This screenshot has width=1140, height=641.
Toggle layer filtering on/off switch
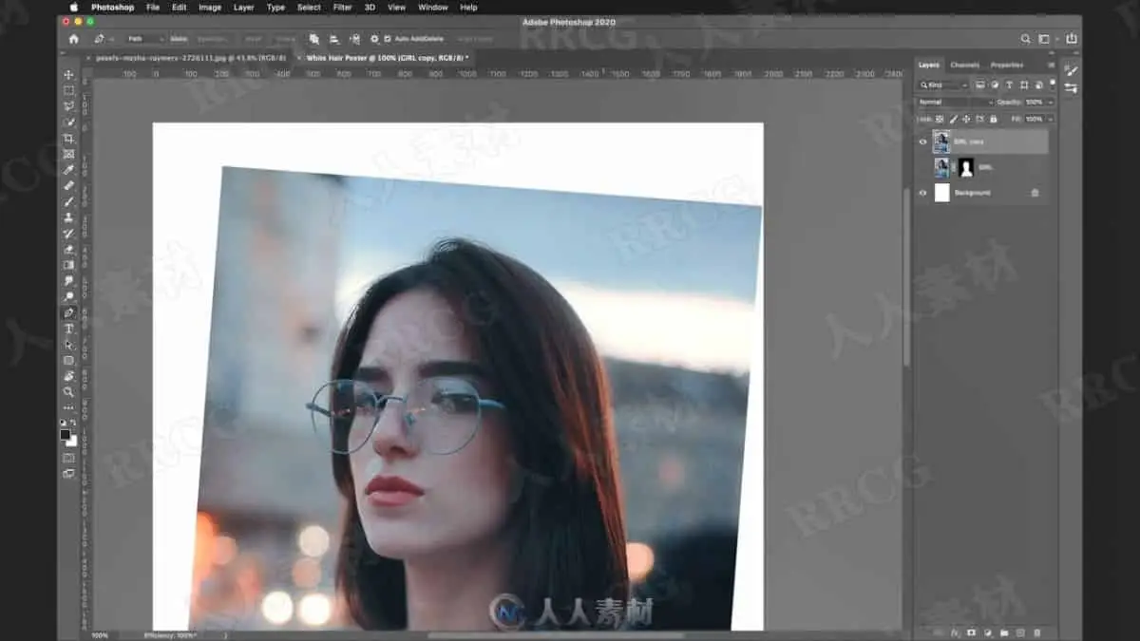tap(1052, 84)
